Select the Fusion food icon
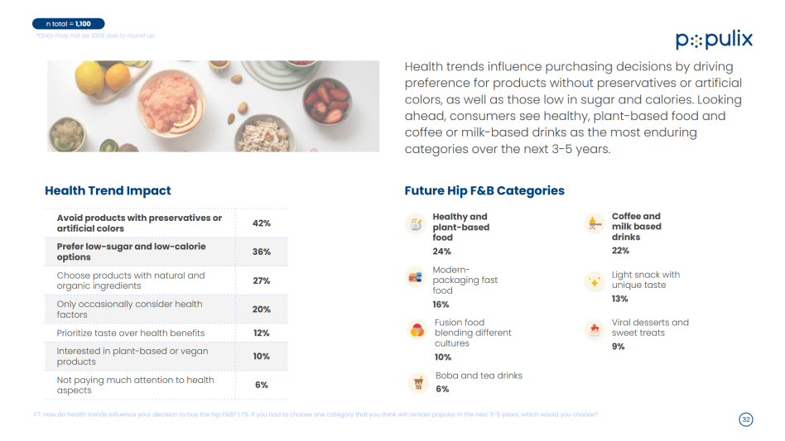 [x=417, y=330]
